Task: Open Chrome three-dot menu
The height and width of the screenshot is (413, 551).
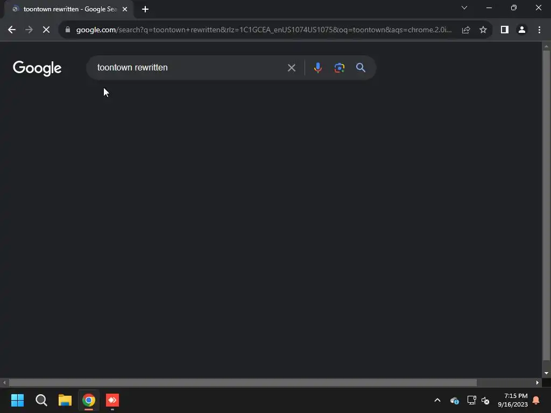Action: pyautogui.click(x=539, y=30)
